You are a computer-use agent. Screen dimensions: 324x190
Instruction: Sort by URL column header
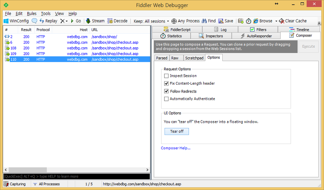tap(120, 29)
